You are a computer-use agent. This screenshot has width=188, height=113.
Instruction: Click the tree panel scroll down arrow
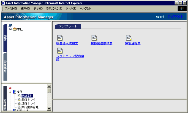pyautogui.click(x=49, y=109)
